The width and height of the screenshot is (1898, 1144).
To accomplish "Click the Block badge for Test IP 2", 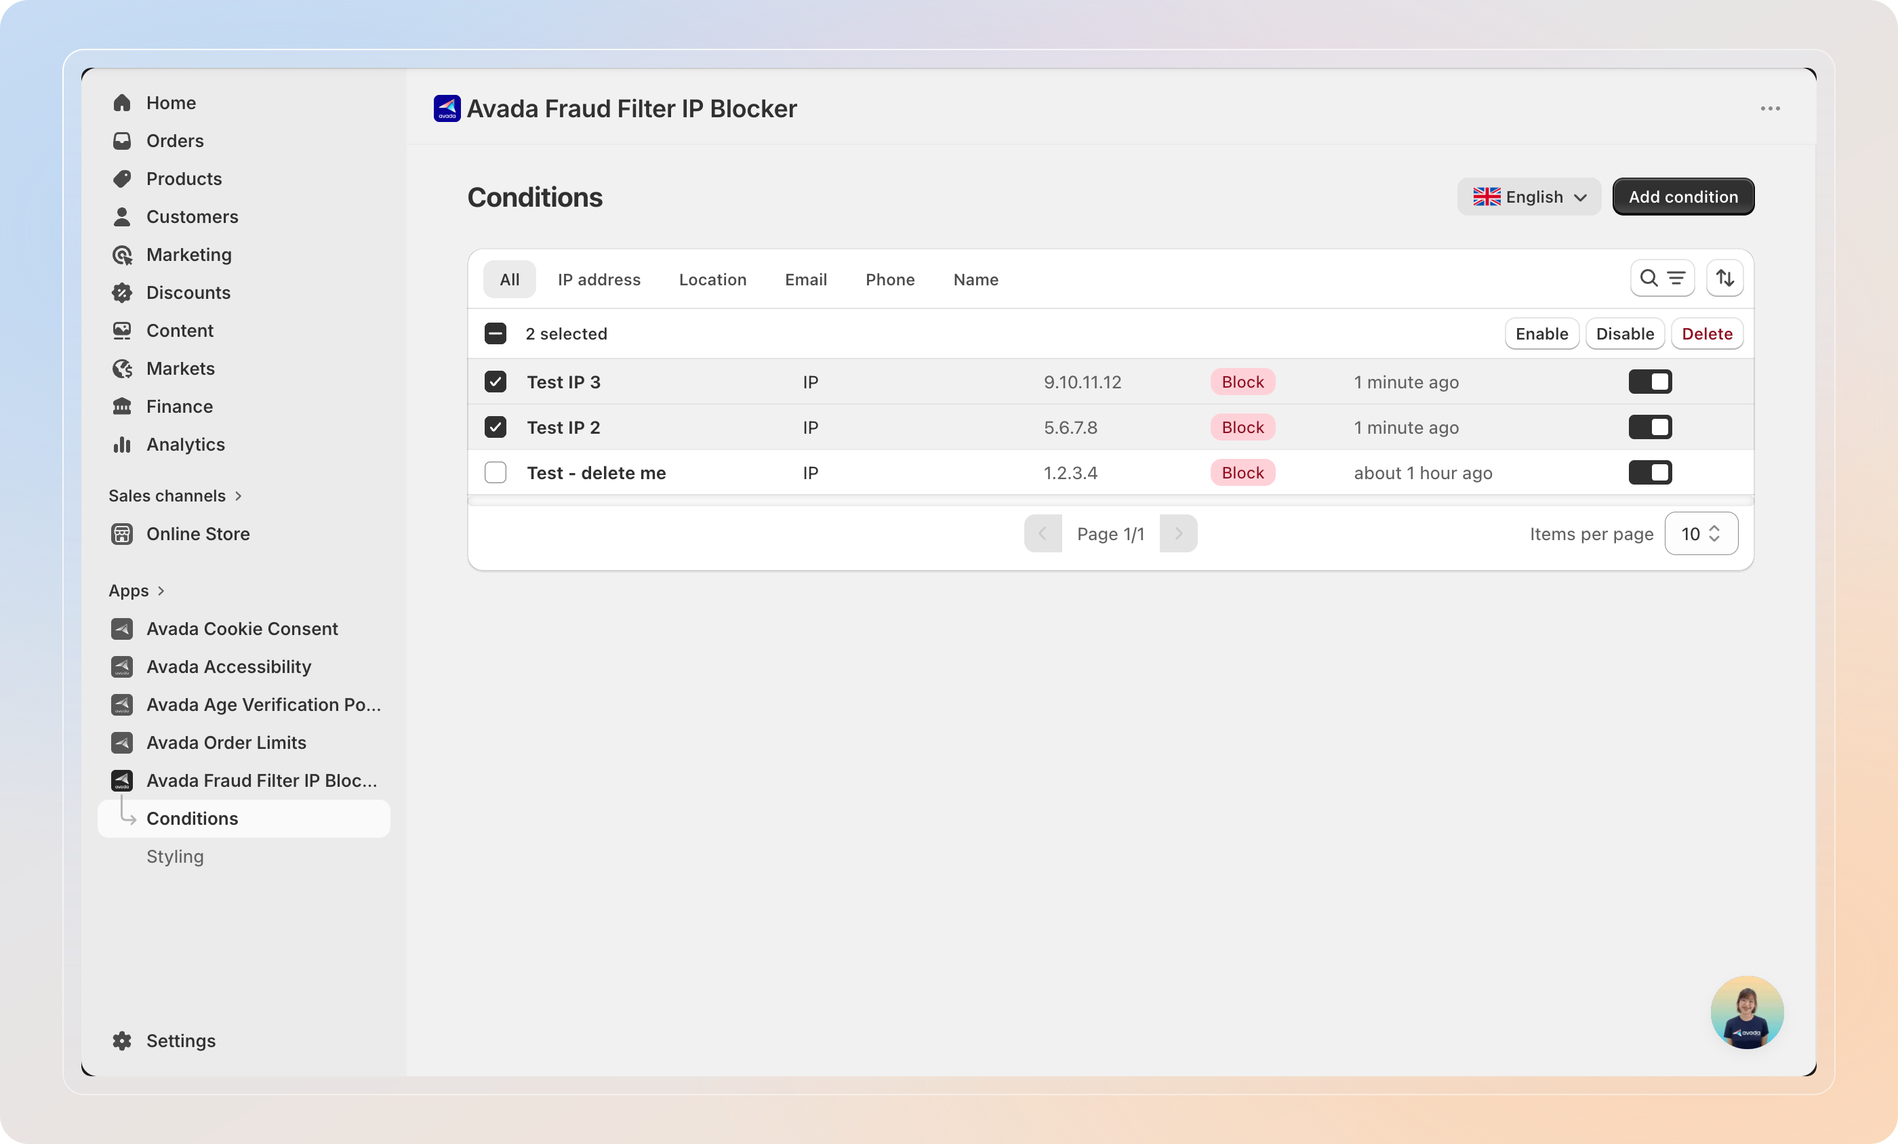I will point(1243,428).
